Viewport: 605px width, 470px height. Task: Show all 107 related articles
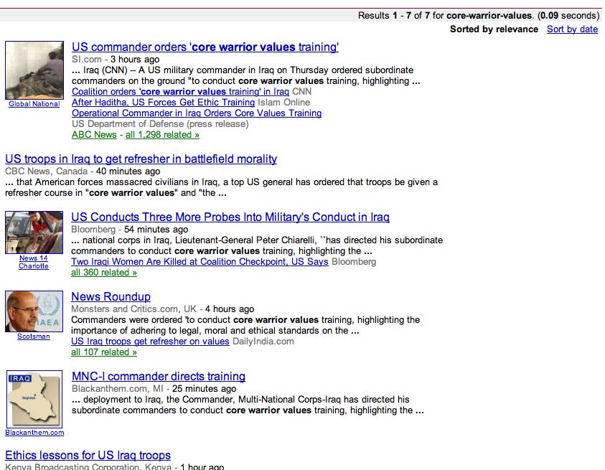click(104, 352)
